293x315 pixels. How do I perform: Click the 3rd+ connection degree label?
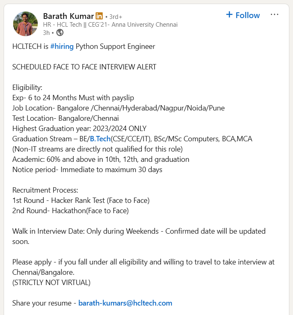114,16
